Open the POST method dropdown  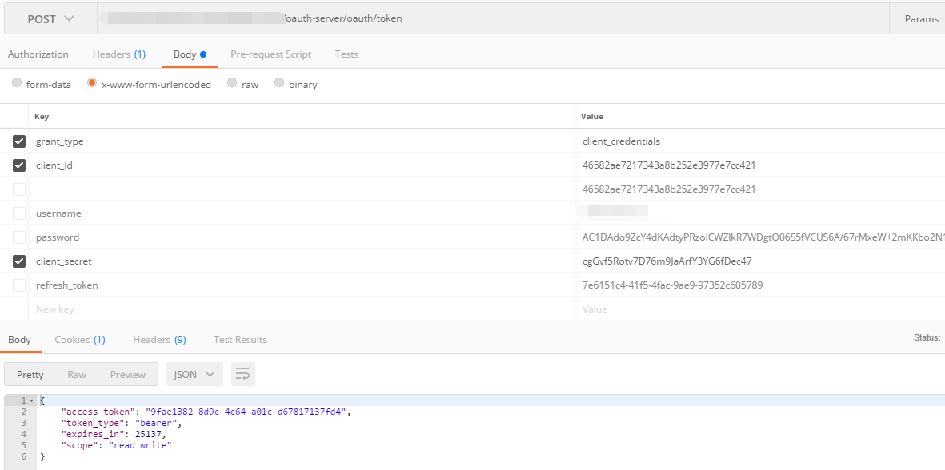(50, 19)
